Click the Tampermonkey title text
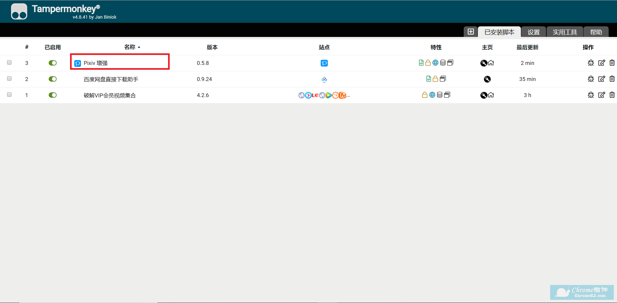The image size is (617, 303). (66, 9)
